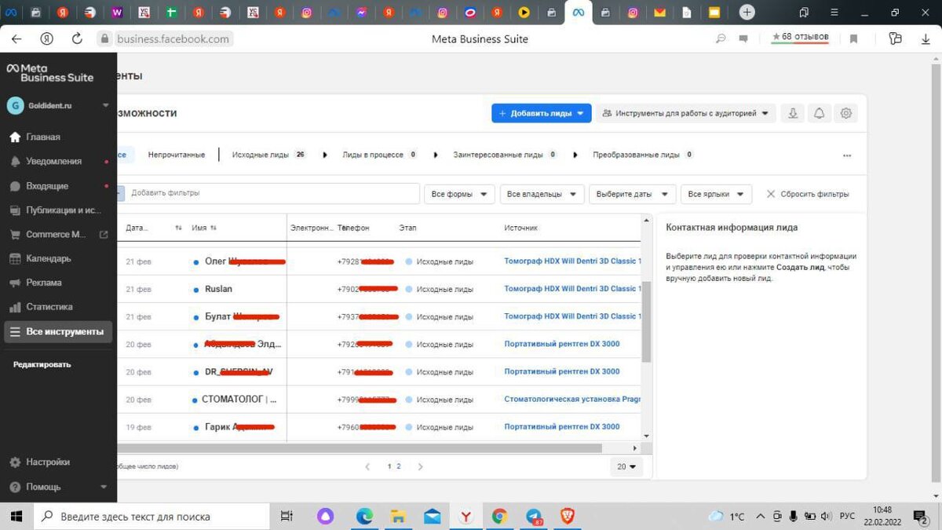Click vertical scrollbar of leads table

point(646,322)
